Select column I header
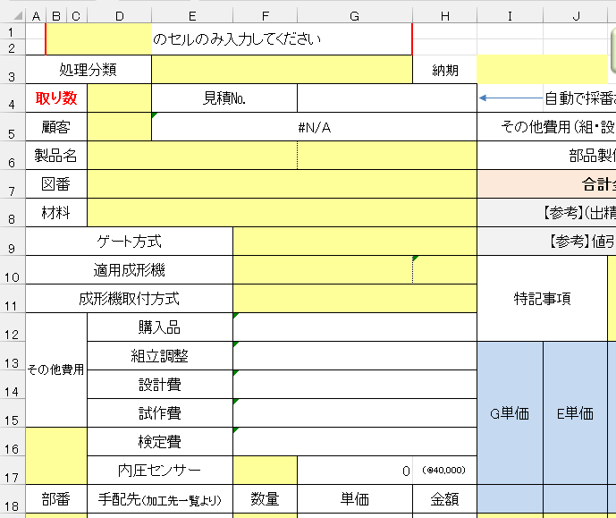616x518 pixels. coord(510,15)
